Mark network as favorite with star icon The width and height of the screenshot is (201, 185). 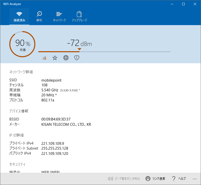pos(55,58)
